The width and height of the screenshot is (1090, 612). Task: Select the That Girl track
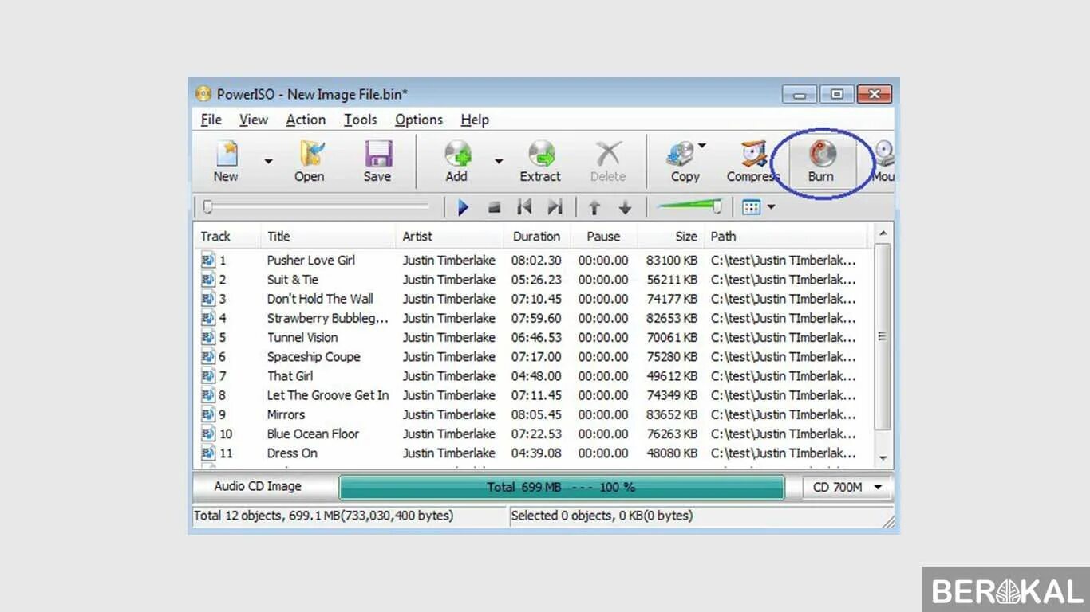click(290, 376)
